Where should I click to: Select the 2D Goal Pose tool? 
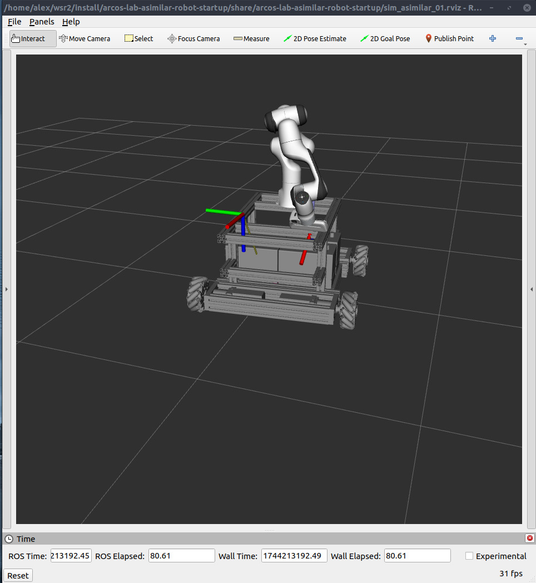pyautogui.click(x=385, y=38)
